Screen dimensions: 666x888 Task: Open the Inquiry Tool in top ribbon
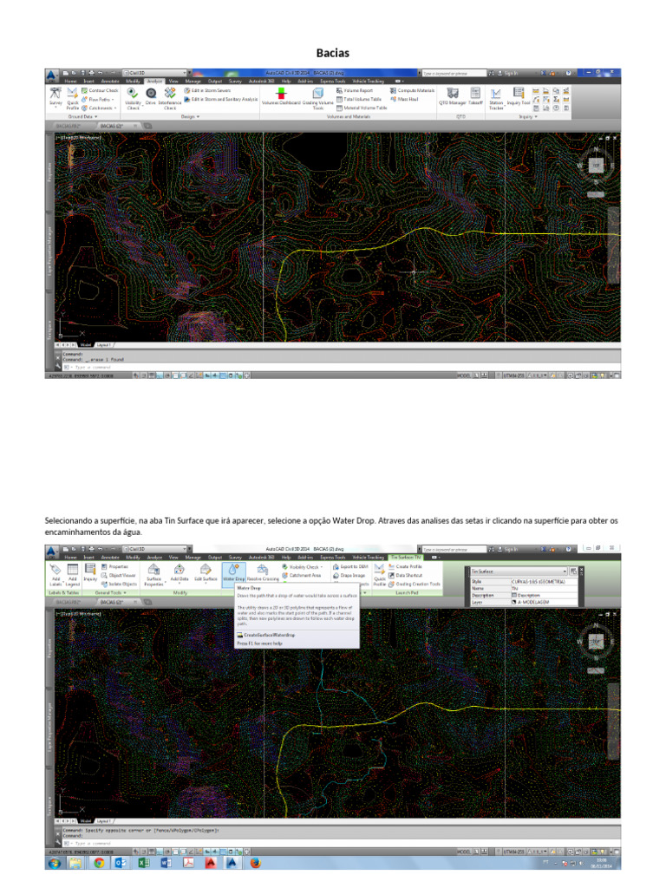click(x=519, y=97)
